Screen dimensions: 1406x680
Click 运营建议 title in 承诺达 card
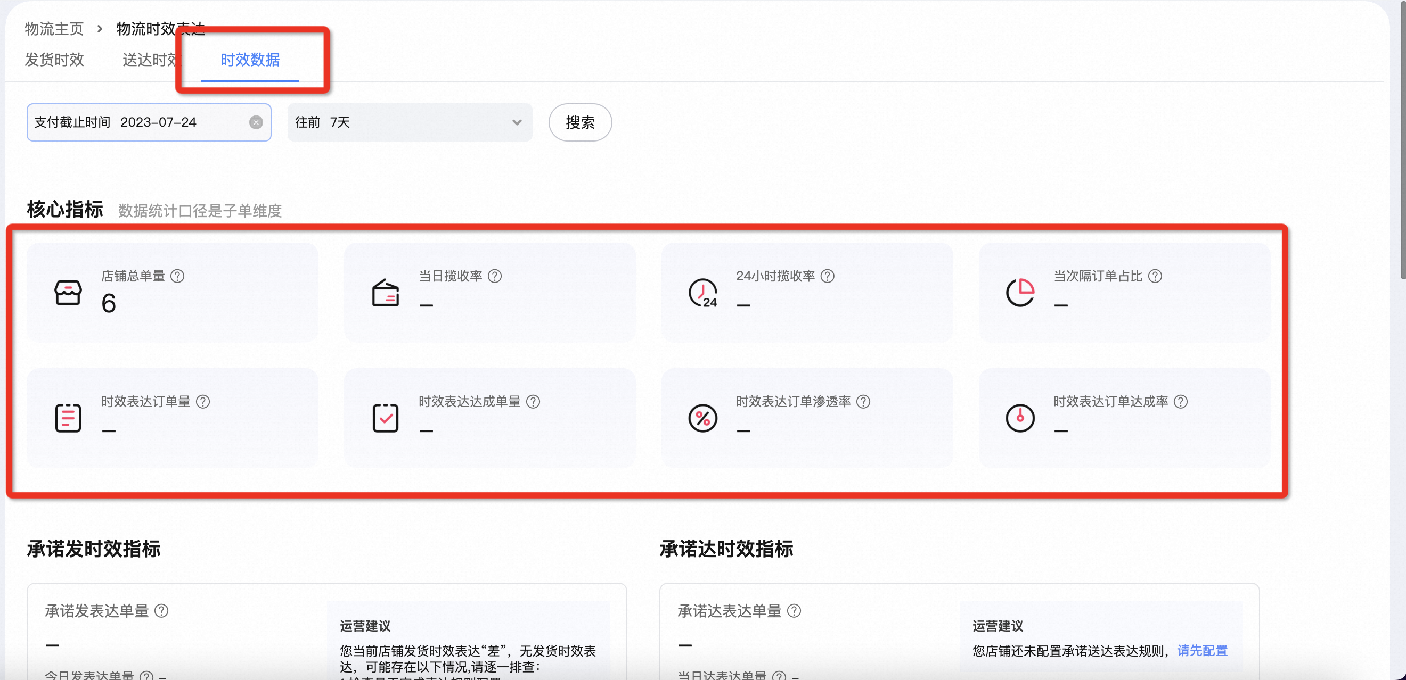(x=998, y=626)
